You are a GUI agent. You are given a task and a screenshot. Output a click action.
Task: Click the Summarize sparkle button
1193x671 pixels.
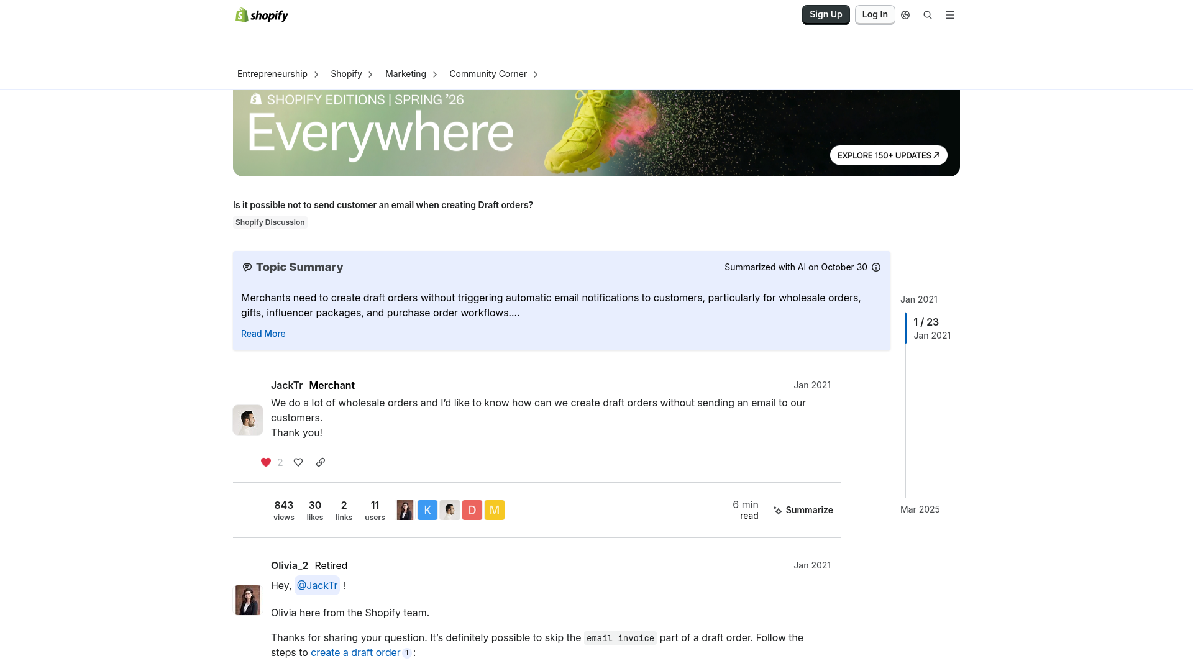click(803, 510)
